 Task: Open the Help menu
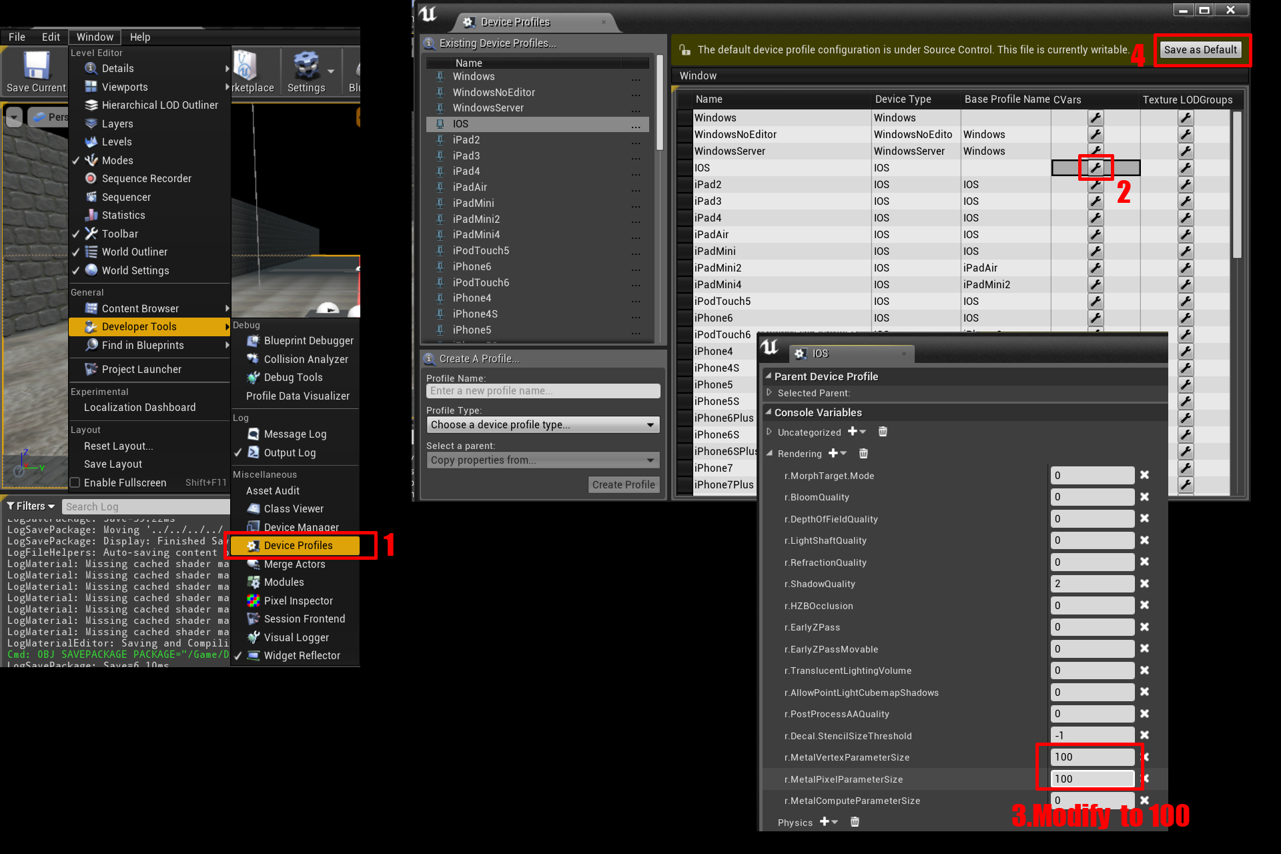(139, 37)
